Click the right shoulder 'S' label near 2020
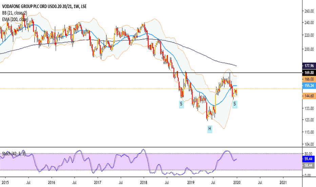The height and width of the screenshot is (187, 316). [235, 104]
